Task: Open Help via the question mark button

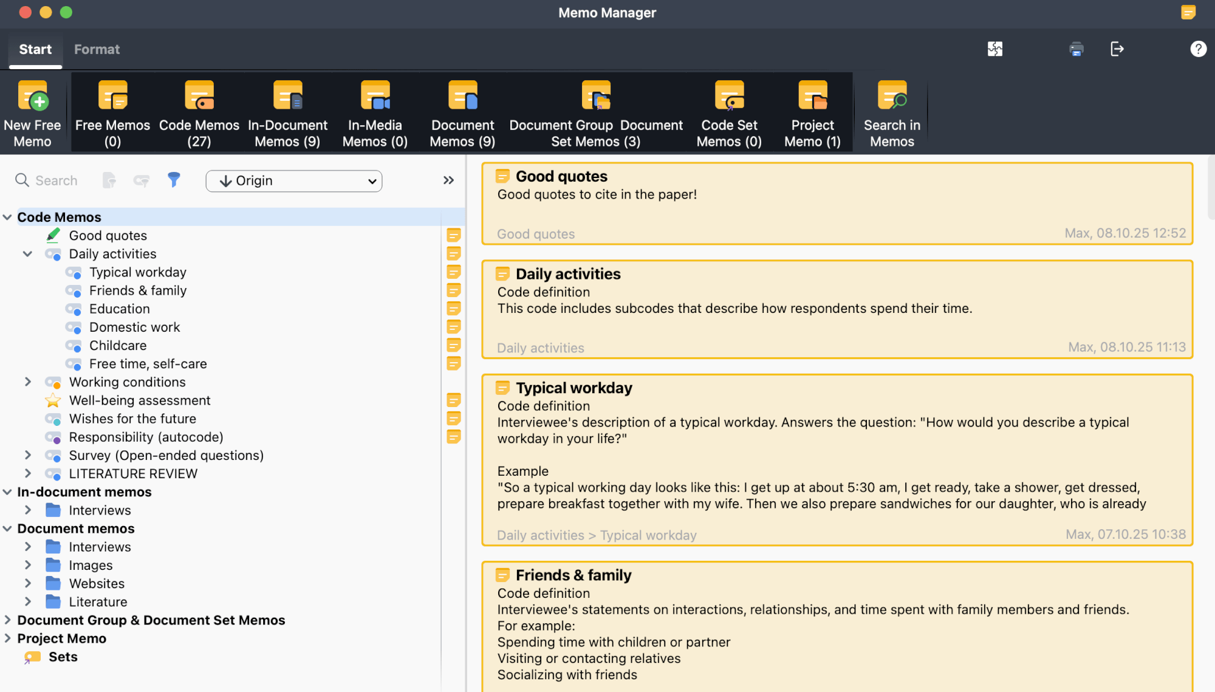Action: (1197, 49)
